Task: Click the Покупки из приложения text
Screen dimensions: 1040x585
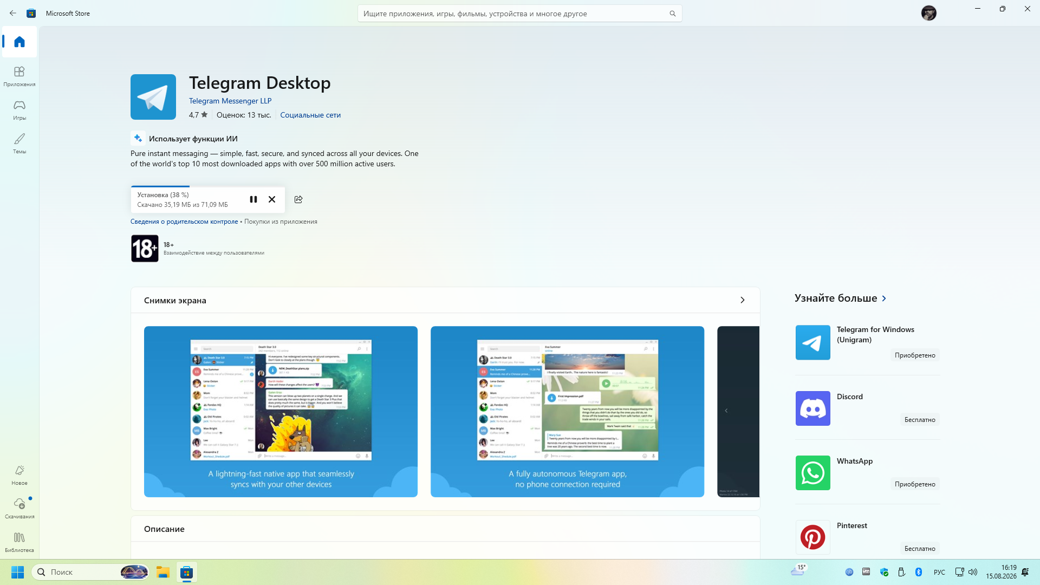Action: coord(281,222)
